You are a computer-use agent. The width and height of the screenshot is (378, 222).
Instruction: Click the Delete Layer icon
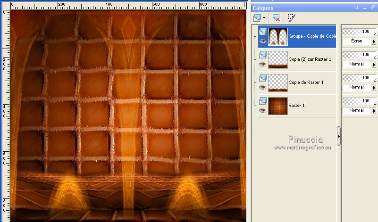pyautogui.click(x=276, y=17)
